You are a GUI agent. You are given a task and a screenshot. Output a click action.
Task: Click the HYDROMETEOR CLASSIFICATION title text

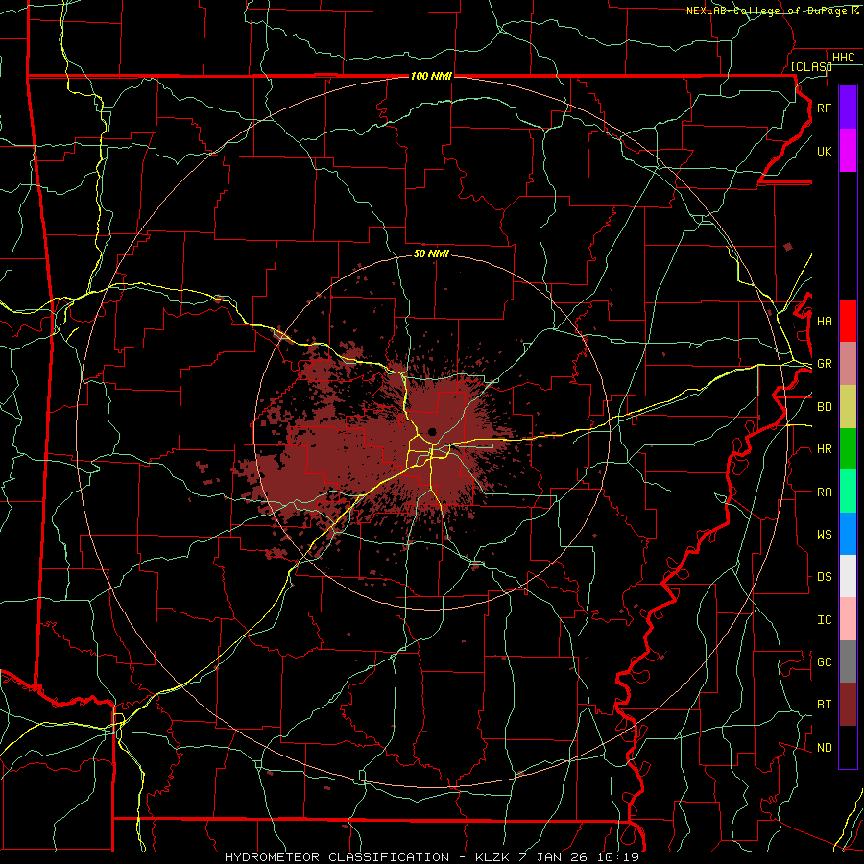(337, 857)
